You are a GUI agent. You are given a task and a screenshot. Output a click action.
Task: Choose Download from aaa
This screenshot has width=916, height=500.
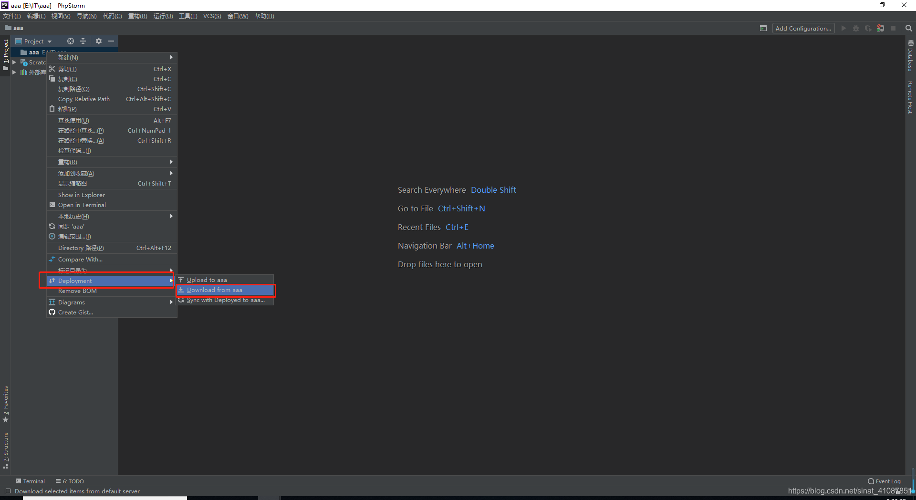coord(225,290)
